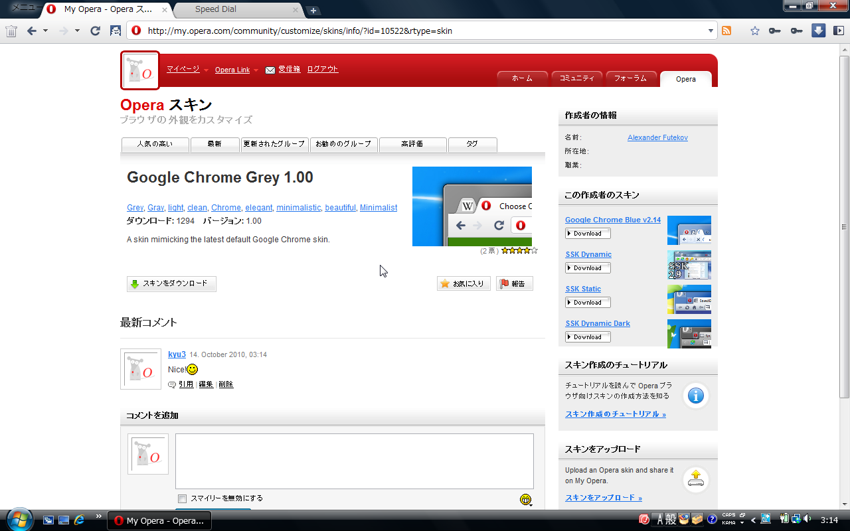This screenshot has height=531, width=850.
Task: Close the My Opera tab
Action: click(x=165, y=10)
